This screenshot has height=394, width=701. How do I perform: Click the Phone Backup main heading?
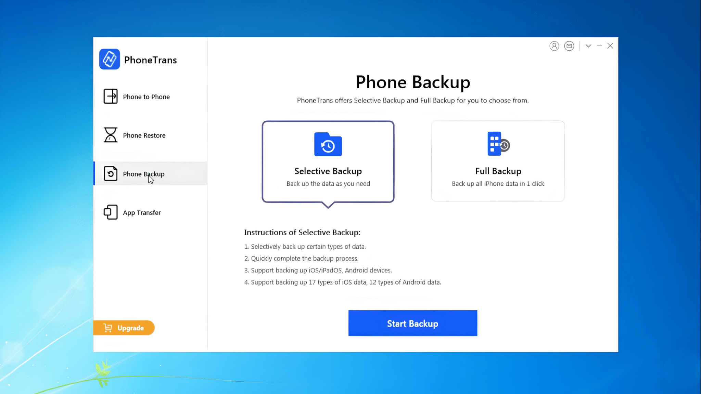[413, 82]
